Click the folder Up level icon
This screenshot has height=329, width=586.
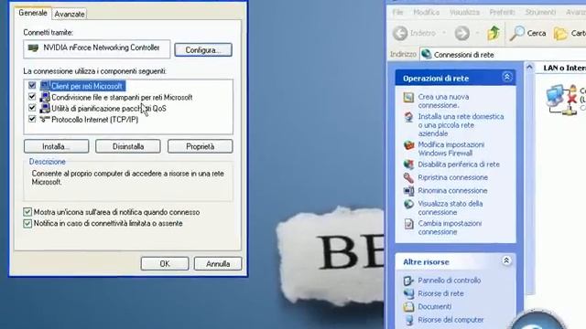pyautogui.click(x=494, y=33)
